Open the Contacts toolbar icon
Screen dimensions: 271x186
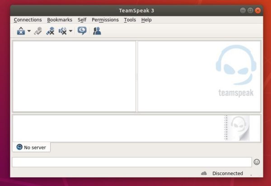[97, 31]
